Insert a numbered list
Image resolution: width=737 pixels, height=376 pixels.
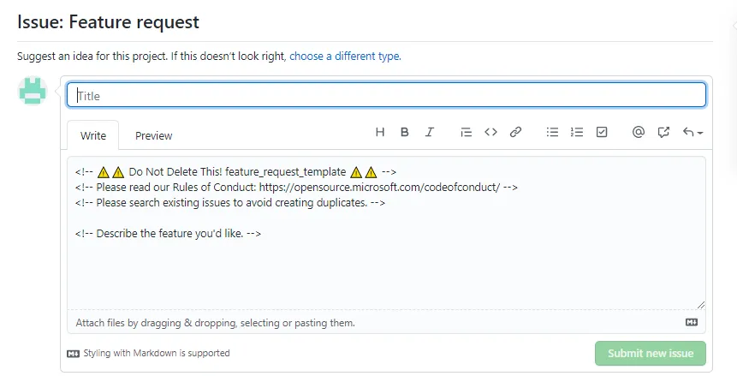pos(577,133)
